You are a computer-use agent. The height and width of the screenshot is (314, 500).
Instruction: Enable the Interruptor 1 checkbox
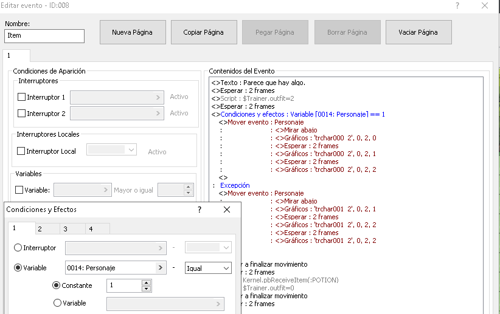click(22, 97)
